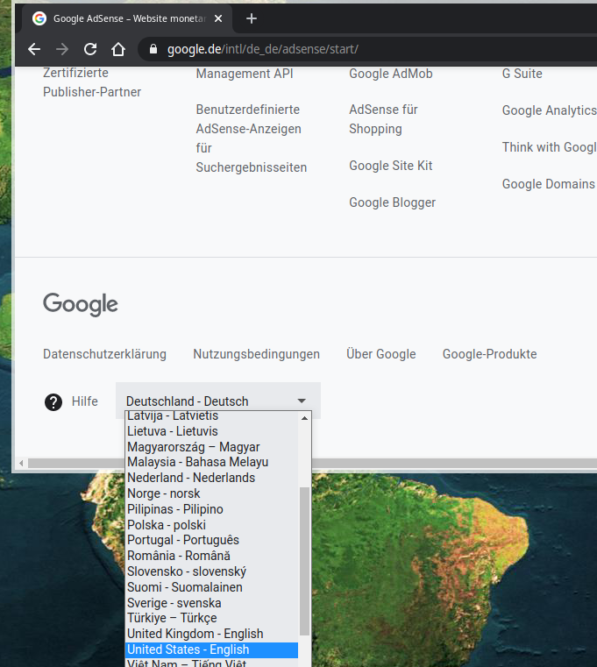
Task: Open Google Analytics link
Action: tap(550, 110)
